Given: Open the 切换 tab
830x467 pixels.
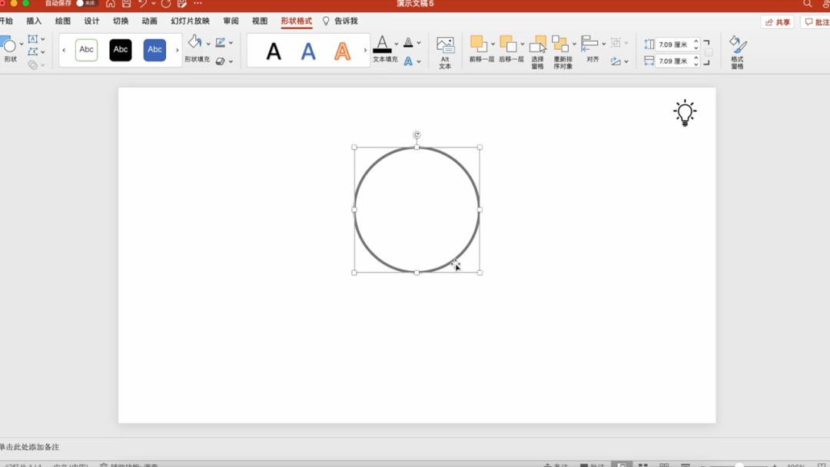Looking at the screenshot, I should 121,22.
